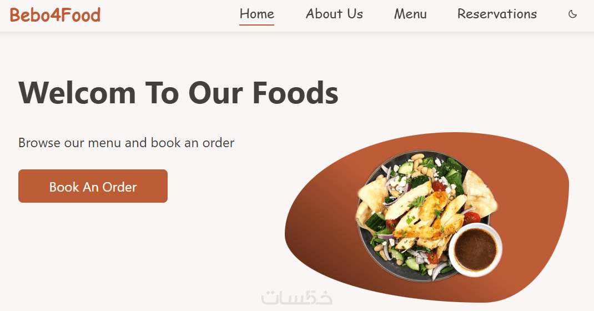Click the faint Khamsat watermark
The width and height of the screenshot is (594, 311).
(296, 297)
